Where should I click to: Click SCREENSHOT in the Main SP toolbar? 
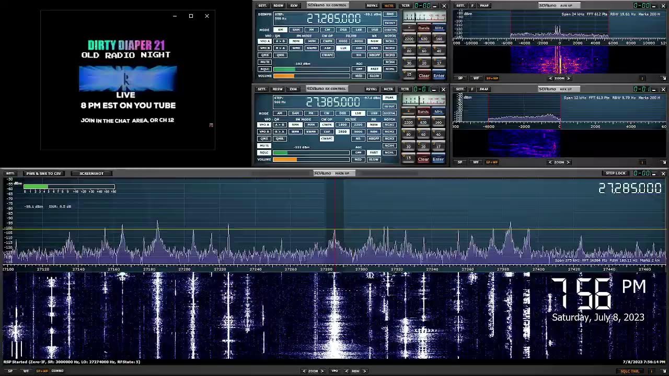pos(91,173)
